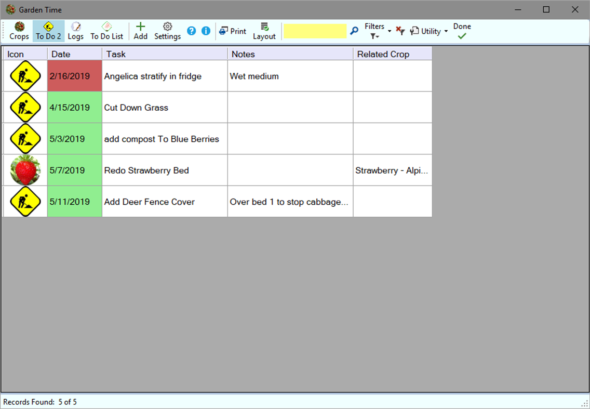Click the search magnifier icon
The image size is (590, 409).
click(354, 31)
